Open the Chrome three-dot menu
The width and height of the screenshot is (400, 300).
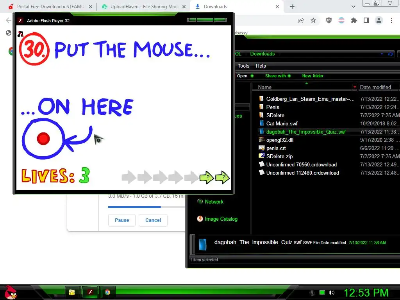pyautogui.click(x=391, y=20)
